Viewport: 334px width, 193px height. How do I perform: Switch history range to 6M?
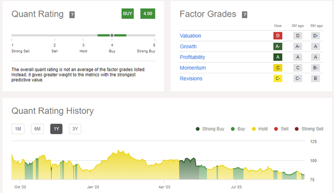coord(37,129)
